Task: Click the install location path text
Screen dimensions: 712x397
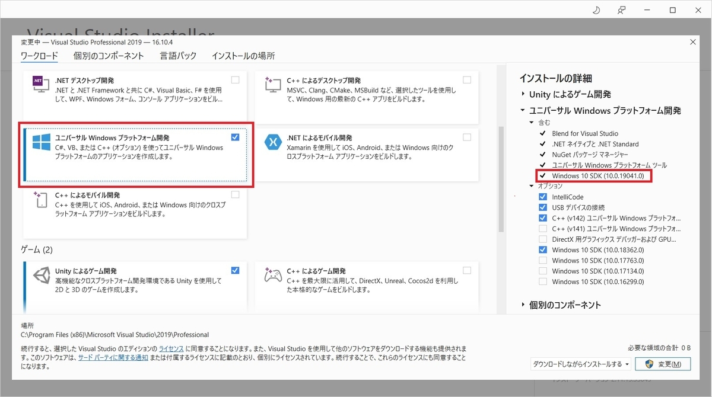Action: 115,335
